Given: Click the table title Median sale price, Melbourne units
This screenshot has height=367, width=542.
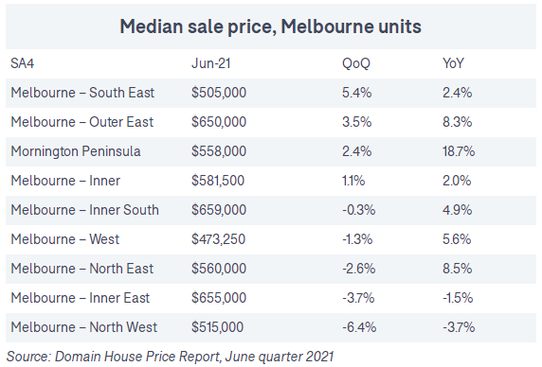Looking at the screenshot, I should click(x=270, y=26).
